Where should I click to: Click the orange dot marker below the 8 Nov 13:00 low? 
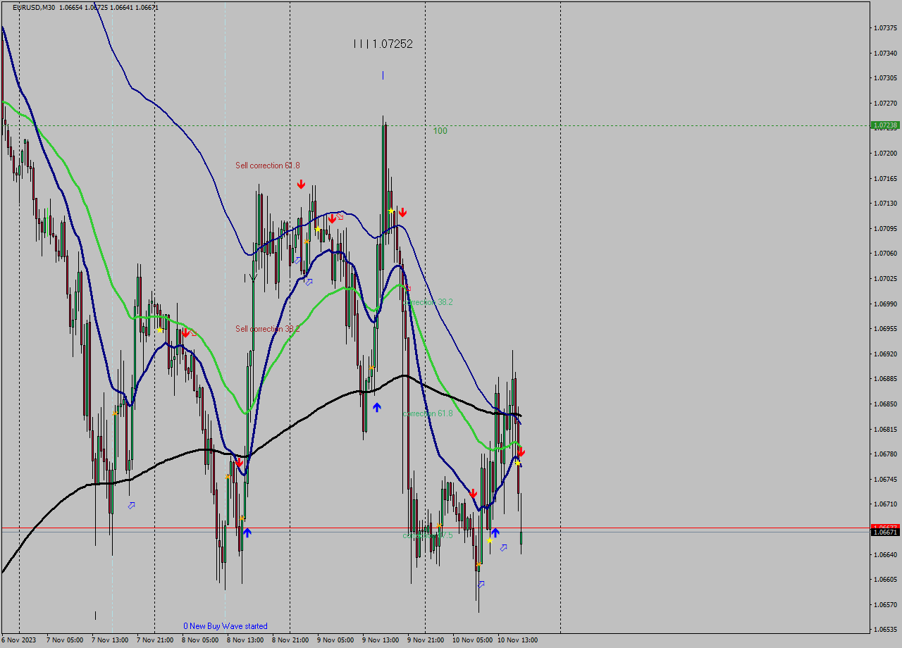(x=242, y=518)
